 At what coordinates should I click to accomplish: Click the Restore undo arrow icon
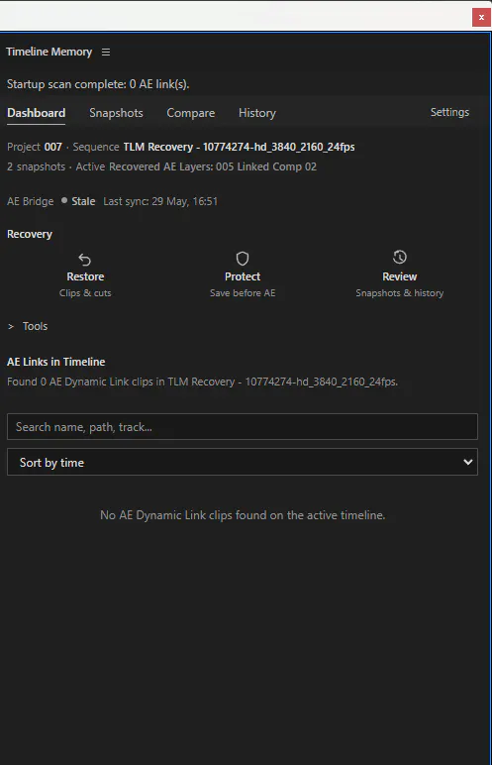pyautogui.click(x=85, y=259)
